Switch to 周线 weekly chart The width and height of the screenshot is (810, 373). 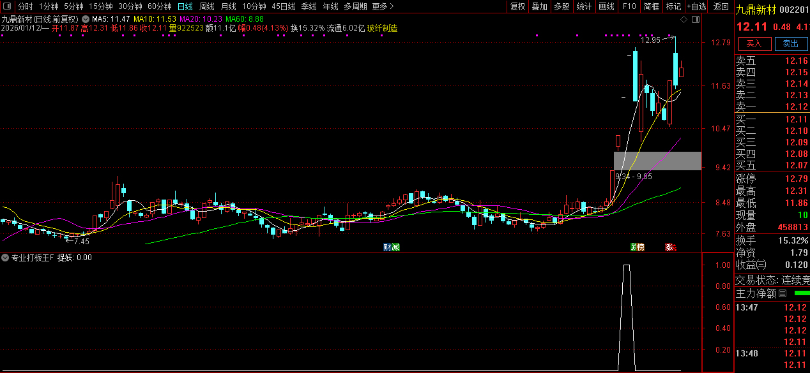pyautogui.click(x=207, y=6)
